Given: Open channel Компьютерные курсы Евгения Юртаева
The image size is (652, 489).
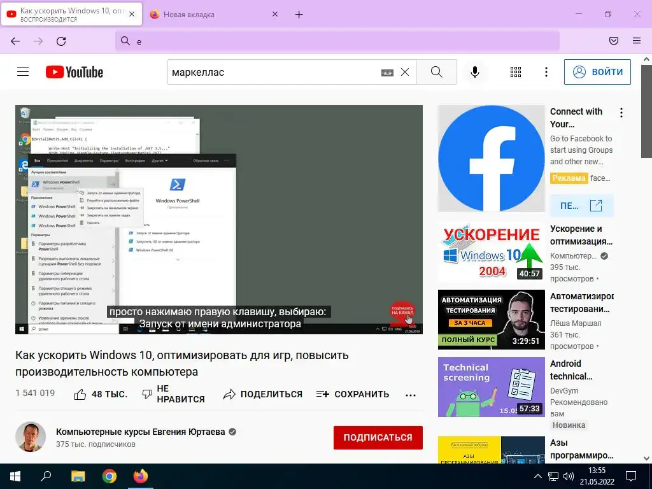Looking at the screenshot, I should [141, 432].
